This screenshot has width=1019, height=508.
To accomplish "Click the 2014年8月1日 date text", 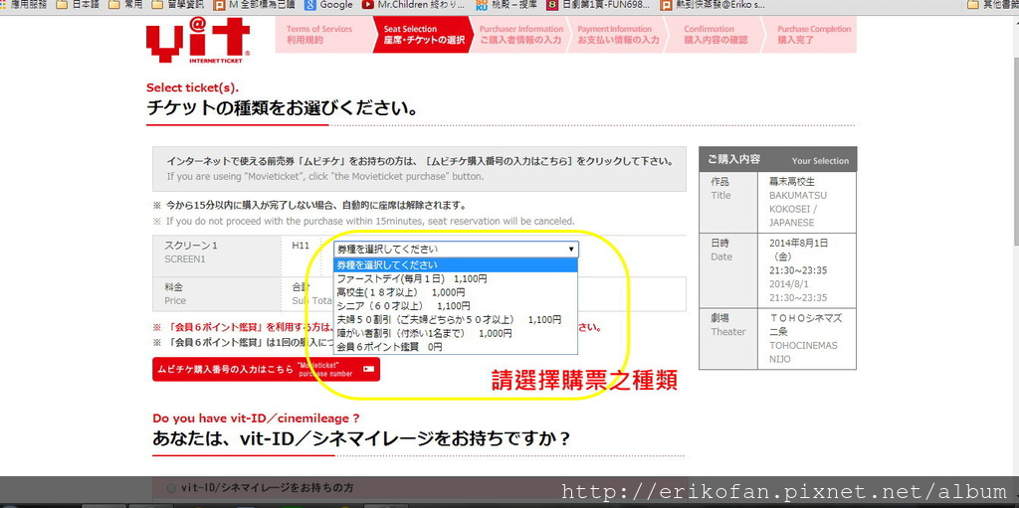I will [799, 243].
